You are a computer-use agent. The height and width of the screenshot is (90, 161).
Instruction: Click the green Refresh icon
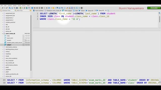[x=20, y=8]
